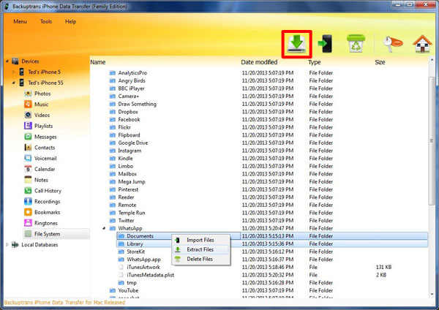The width and height of the screenshot is (439, 310).
Task: Select Notes in the sidebar
Action: (x=41, y=180)
